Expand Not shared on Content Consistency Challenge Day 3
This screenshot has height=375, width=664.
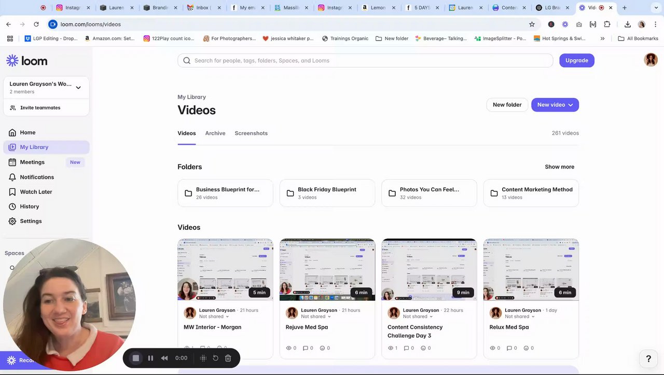coord(418,316)
